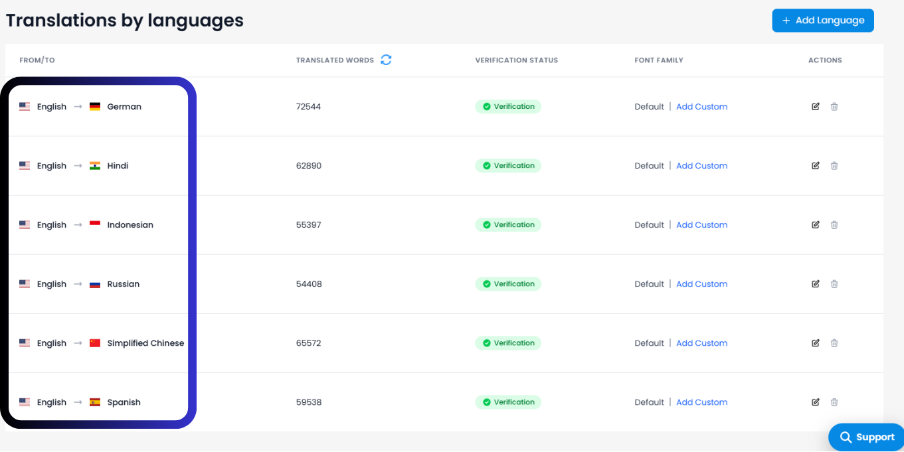904x452 pixels.
Task: Add Custom font for the Hindi row
Action: click(701, 165)
